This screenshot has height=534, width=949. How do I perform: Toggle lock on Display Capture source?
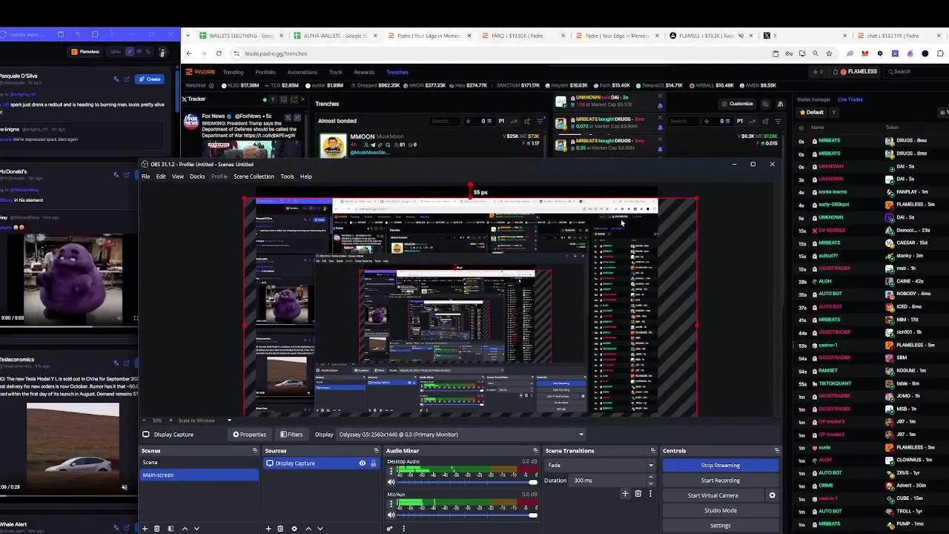pos(373,464)
